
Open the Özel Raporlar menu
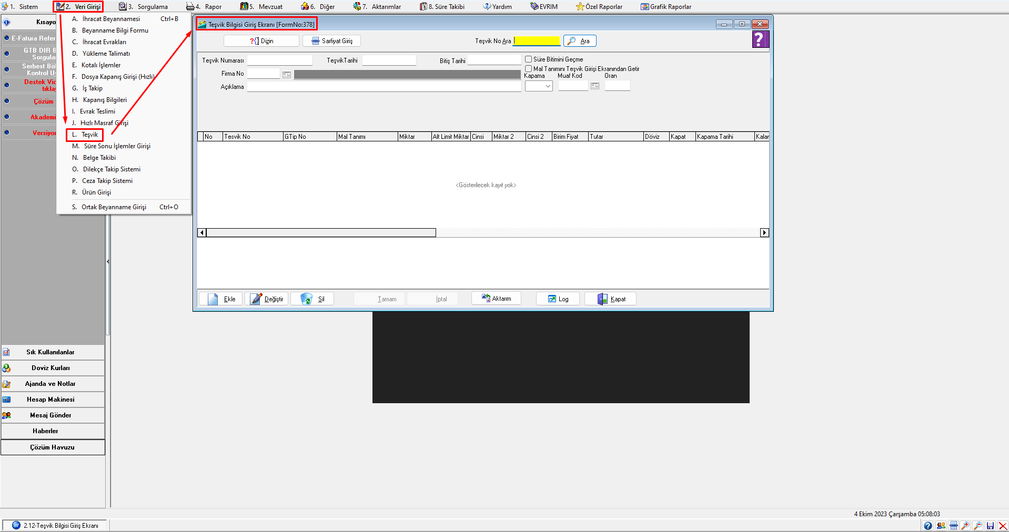pos(599,7)
